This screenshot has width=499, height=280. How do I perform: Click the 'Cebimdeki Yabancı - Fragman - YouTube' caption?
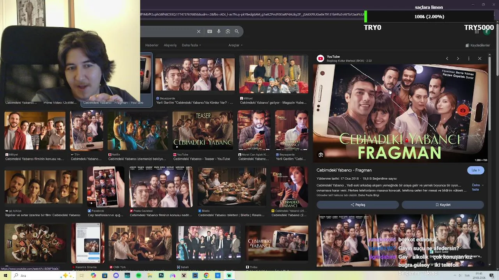[x=113, y=103]
